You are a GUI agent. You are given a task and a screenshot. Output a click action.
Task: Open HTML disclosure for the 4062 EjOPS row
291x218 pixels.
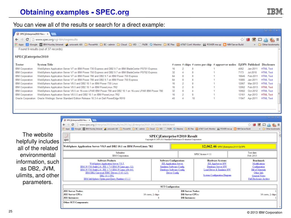click(264, 69)
